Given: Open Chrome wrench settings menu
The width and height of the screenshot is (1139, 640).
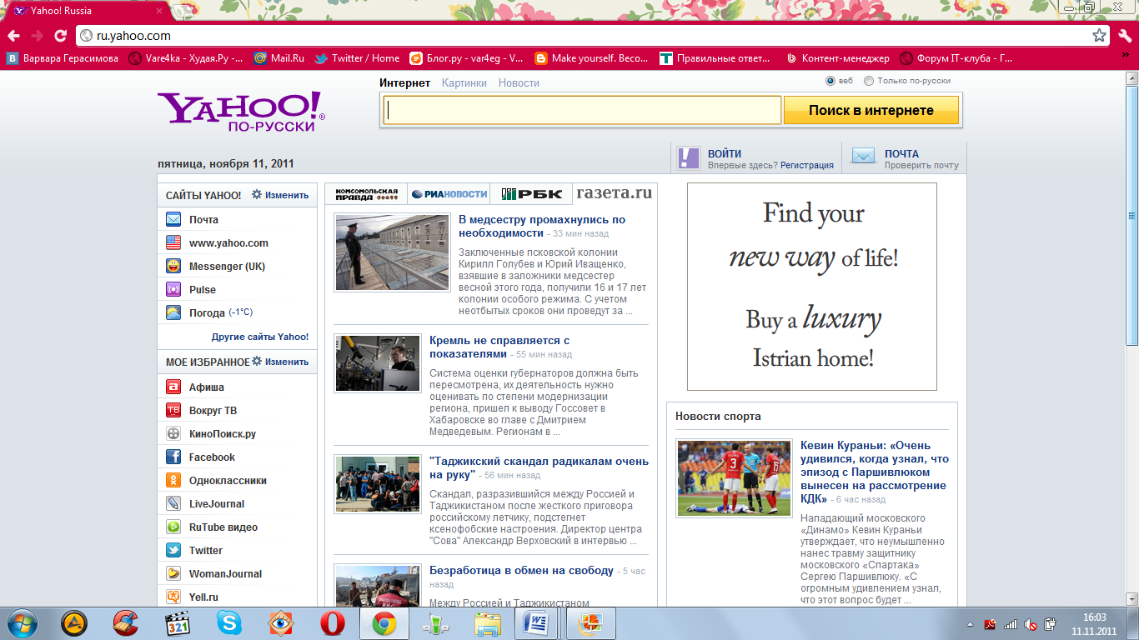Looking at the screenshot, I should [x=1124, y=36].
